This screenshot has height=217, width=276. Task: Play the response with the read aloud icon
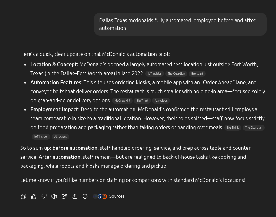pyautogui.click(x=54, y=196)
